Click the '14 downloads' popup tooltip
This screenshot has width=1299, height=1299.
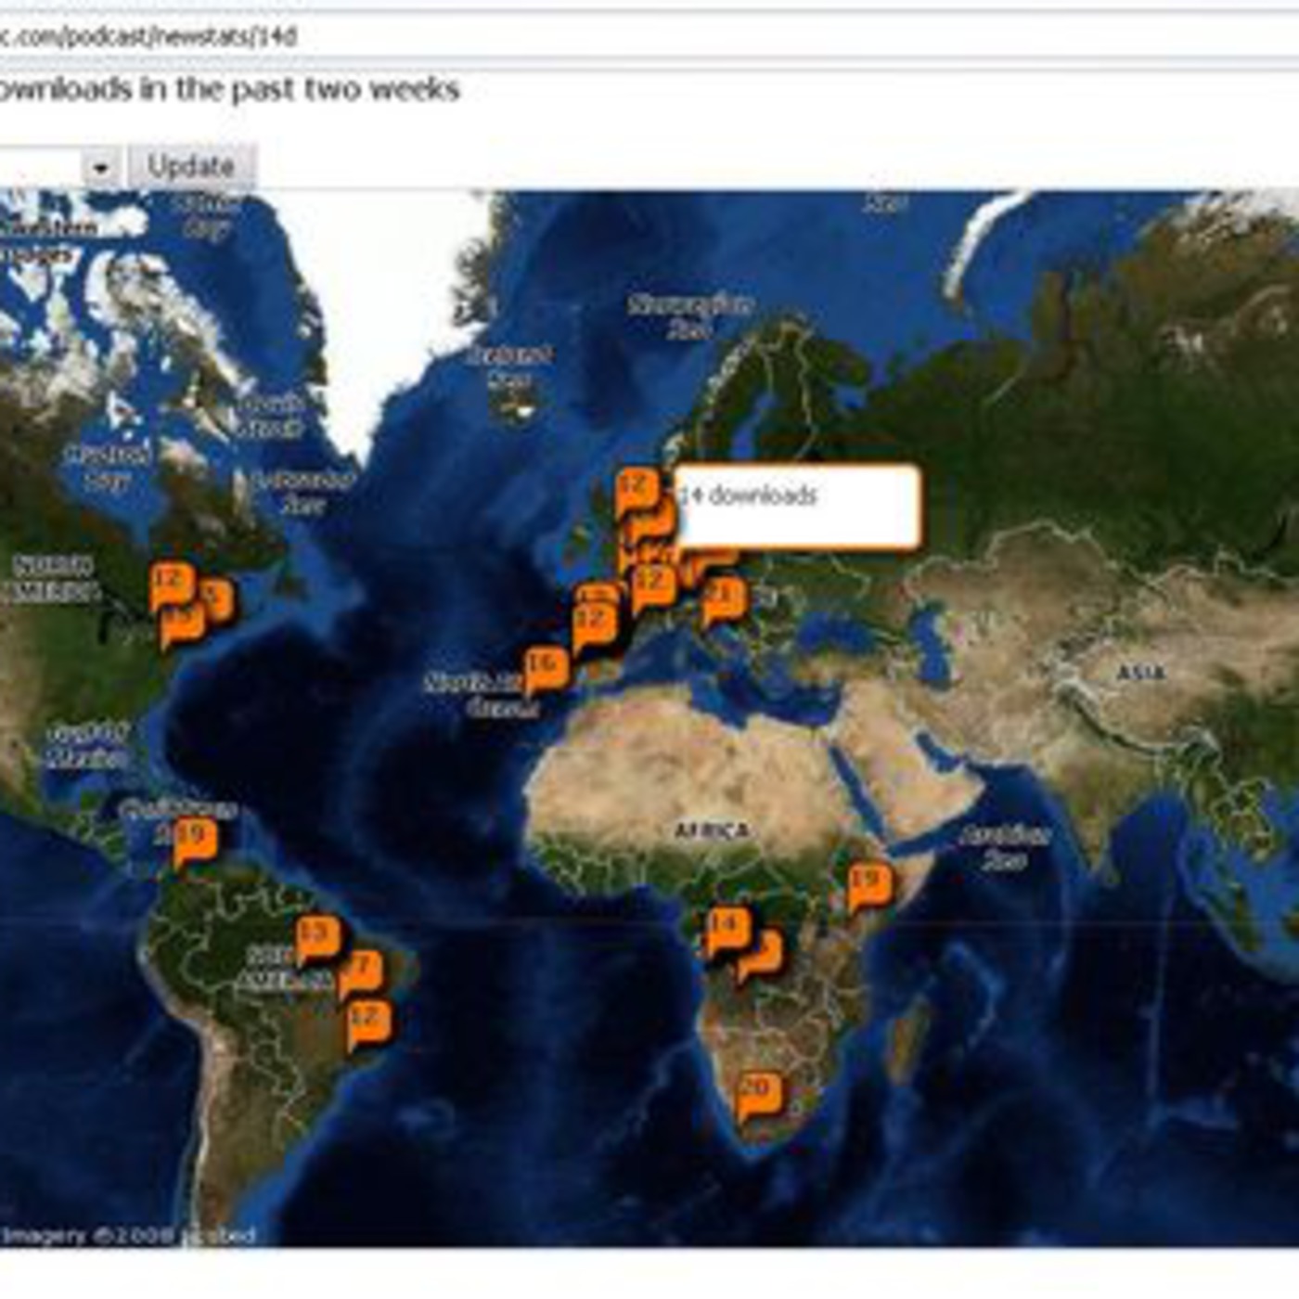(798, 507)
